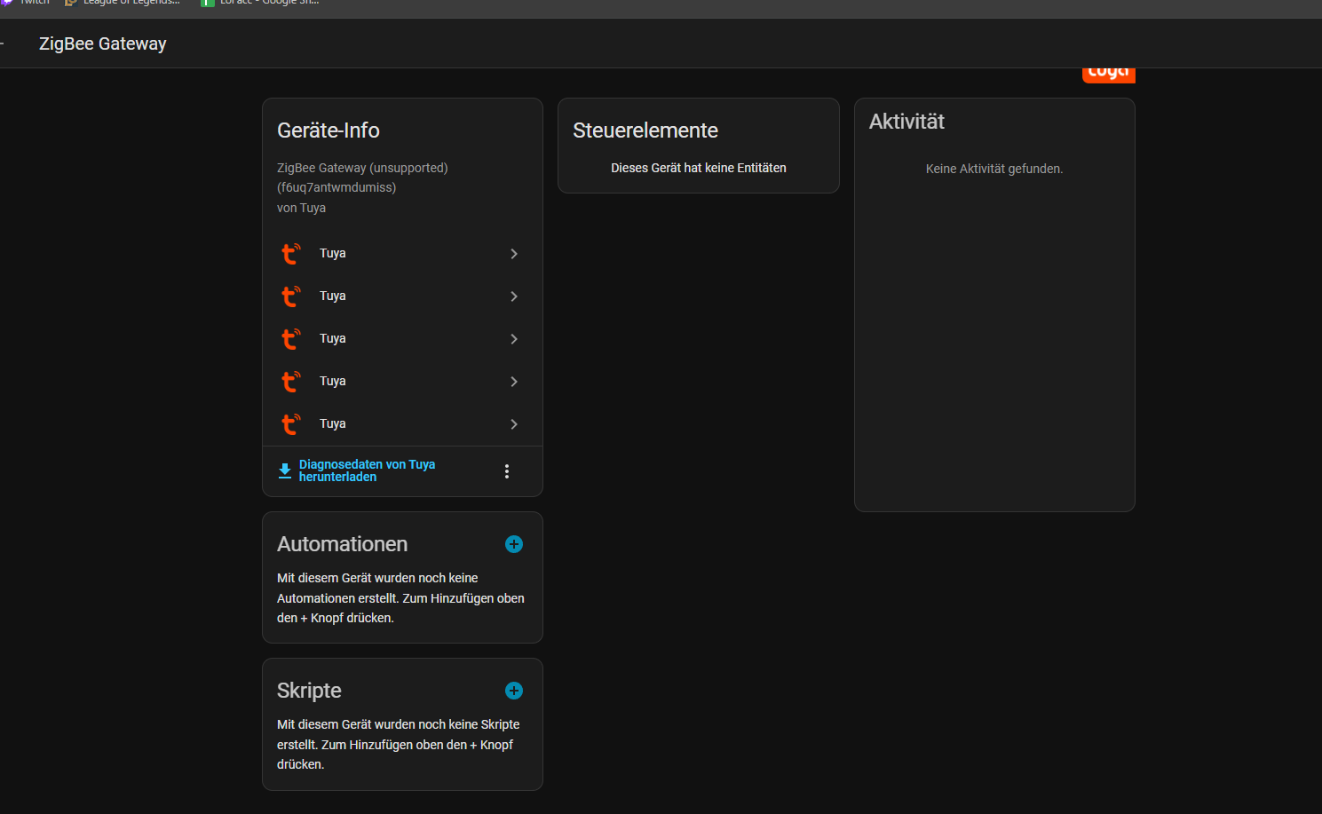Click the third Tuya logo icon in the list

coord(291,339)
